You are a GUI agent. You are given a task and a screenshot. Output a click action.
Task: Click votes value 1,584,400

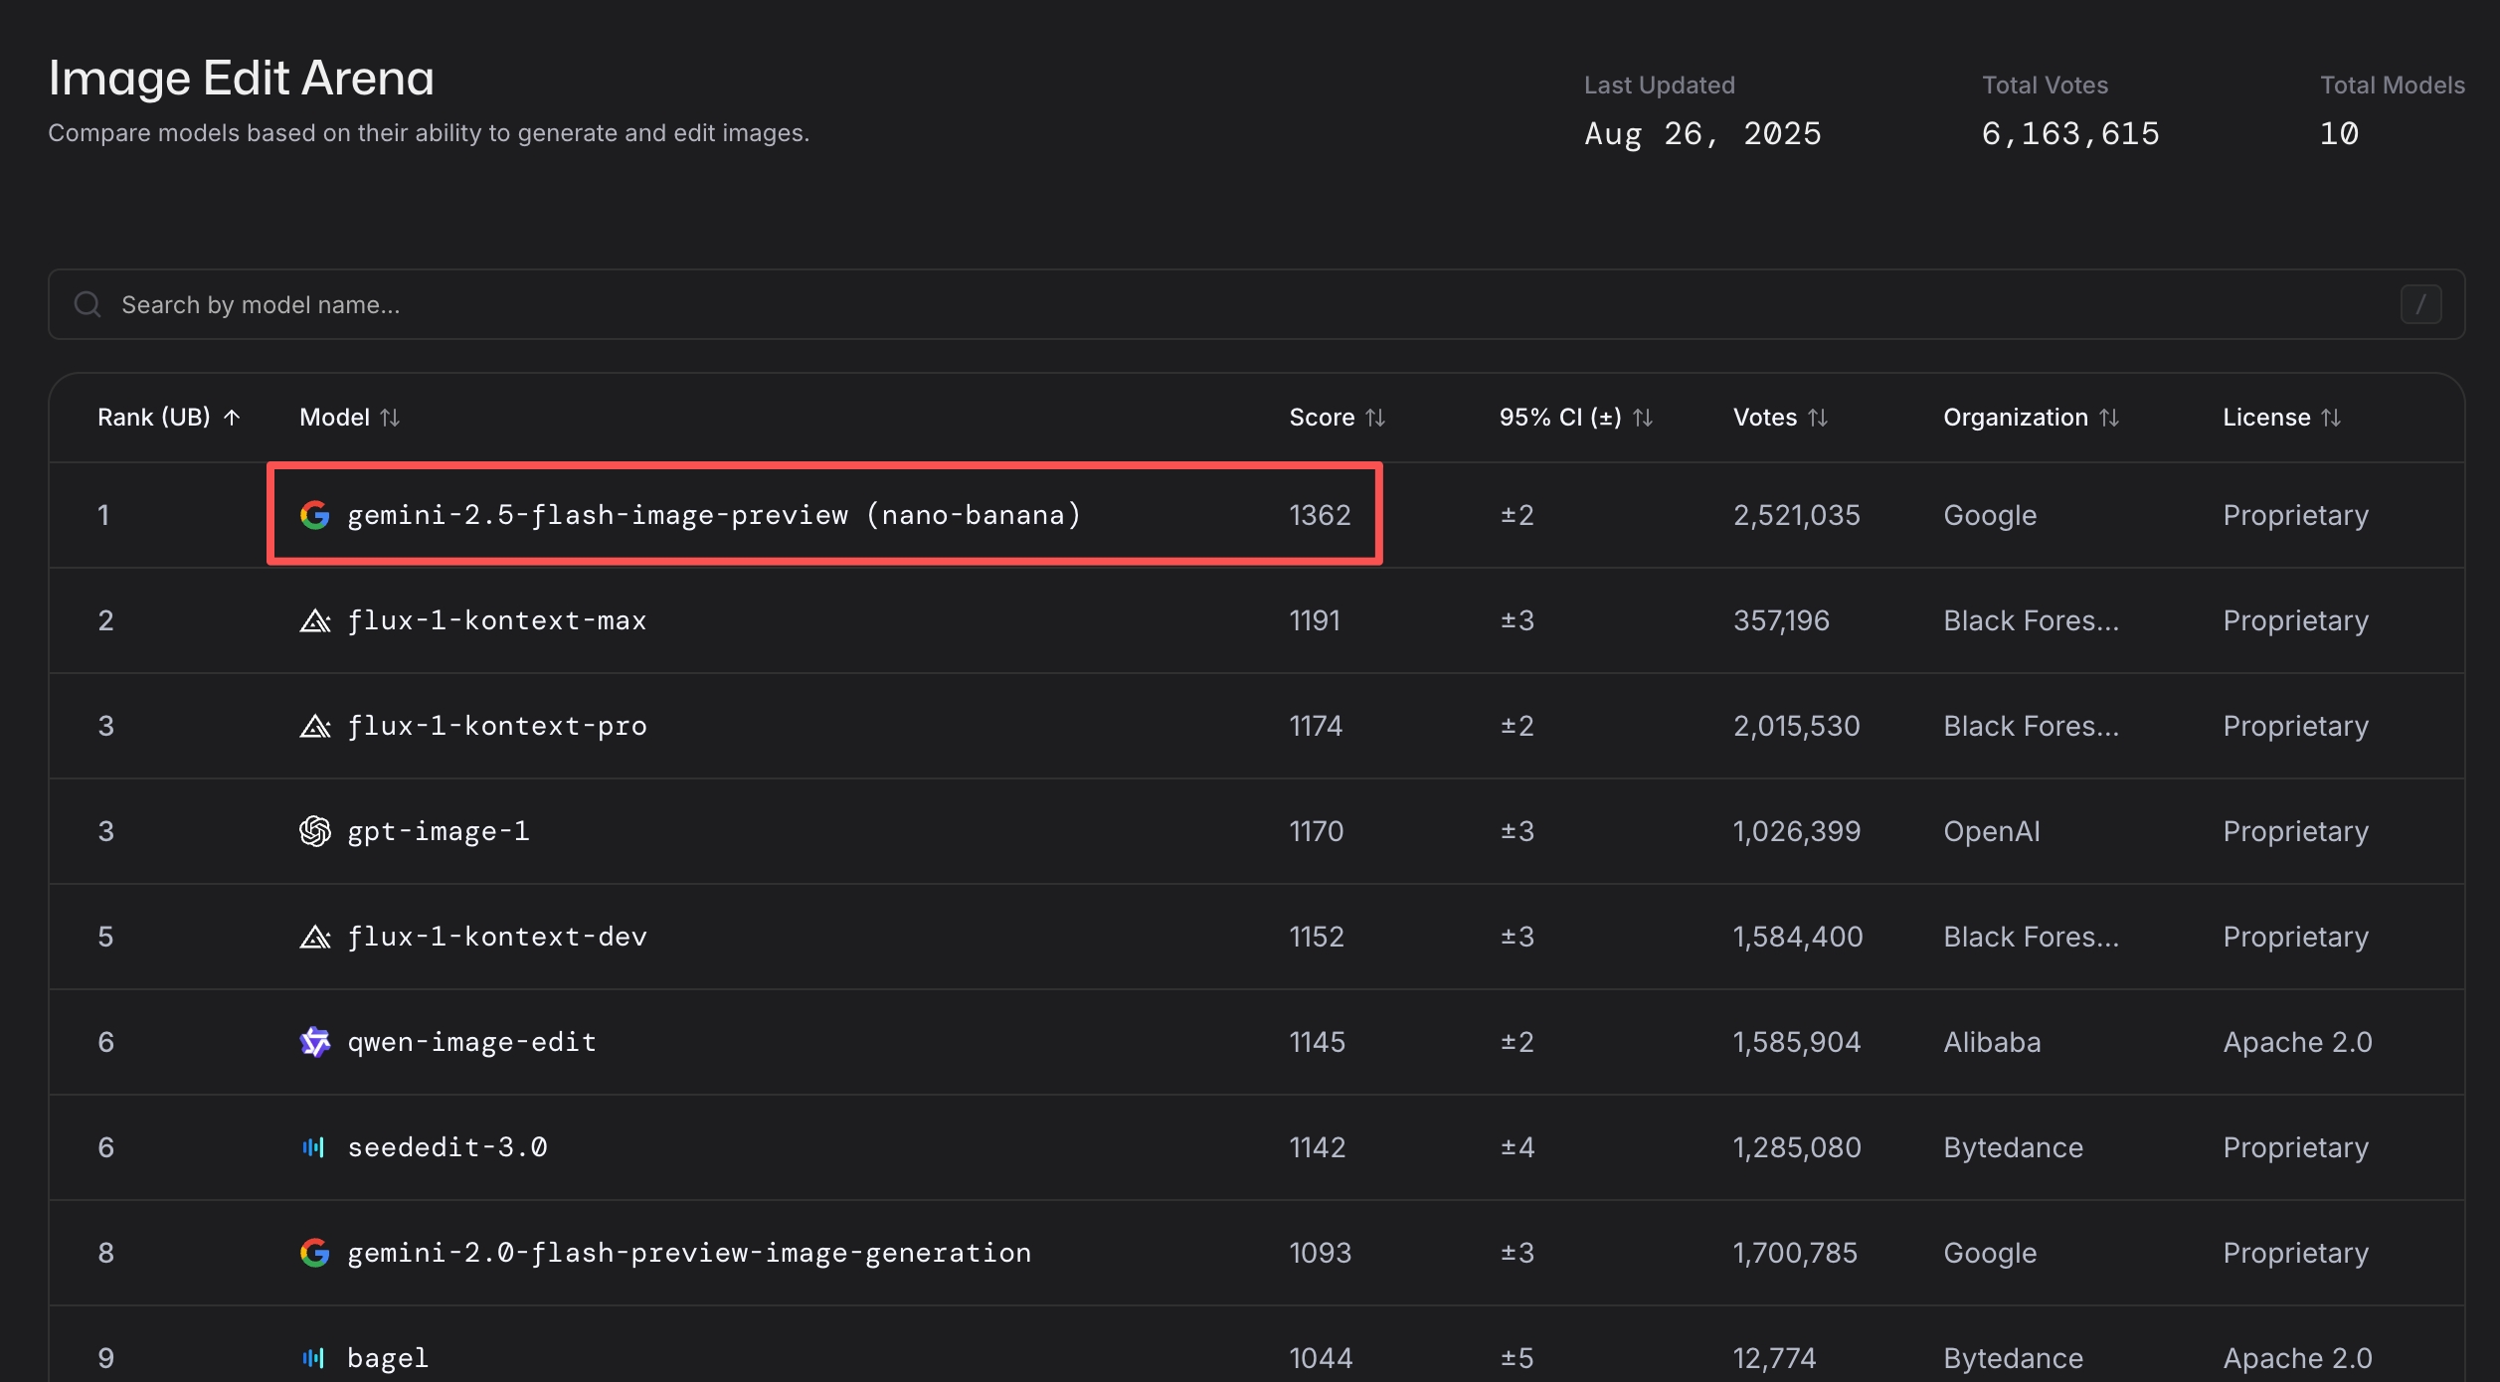[x=1798, y=937]
